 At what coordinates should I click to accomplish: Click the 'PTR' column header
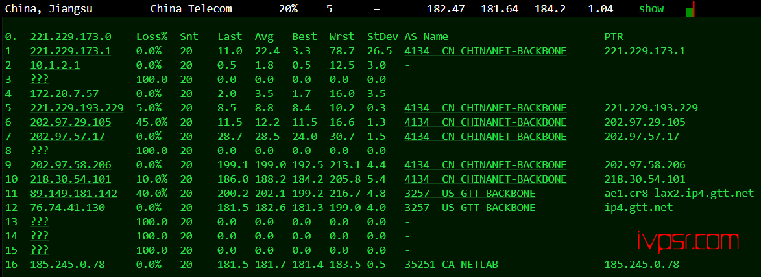click(x=614, y=37)
